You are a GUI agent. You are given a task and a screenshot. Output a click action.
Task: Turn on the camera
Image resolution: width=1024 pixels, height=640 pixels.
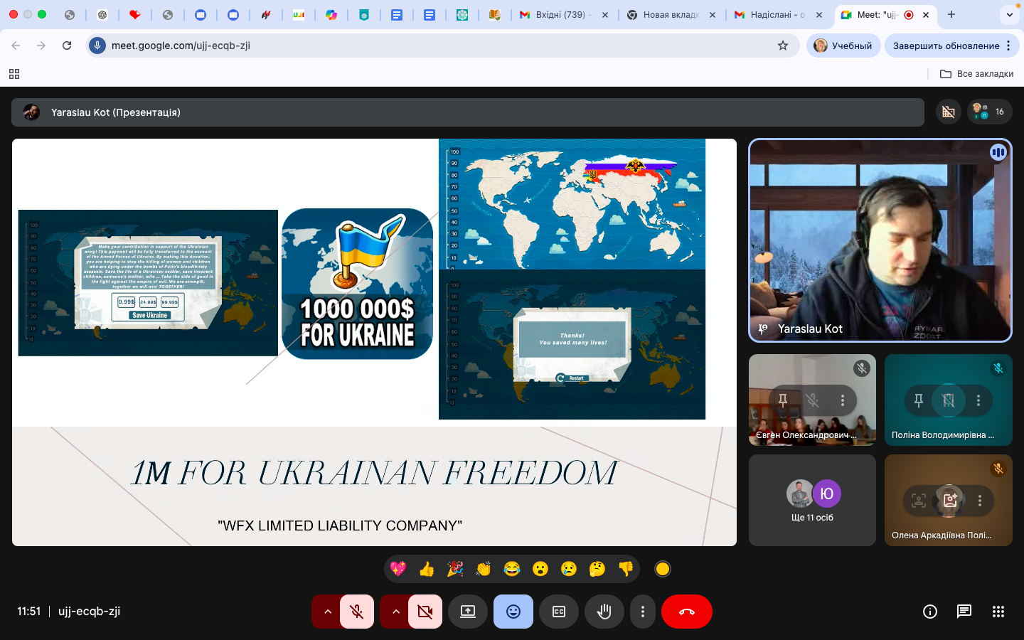pyautogui.click(x=425, y=612)
